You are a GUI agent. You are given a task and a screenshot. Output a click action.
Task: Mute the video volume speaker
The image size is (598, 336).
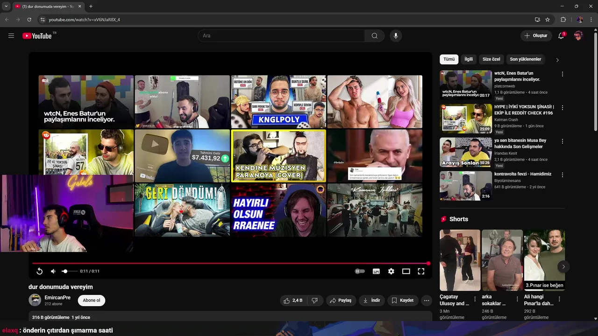click(x=53, y=271)
